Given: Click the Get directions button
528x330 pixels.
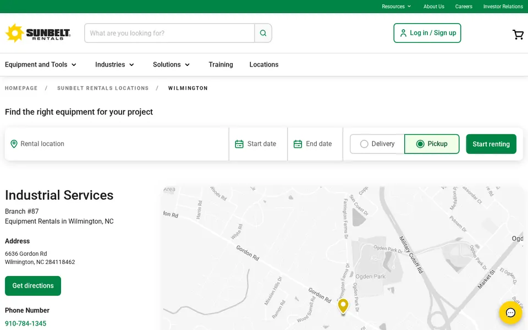Looking at the screenshot, I should pos(33,286).
